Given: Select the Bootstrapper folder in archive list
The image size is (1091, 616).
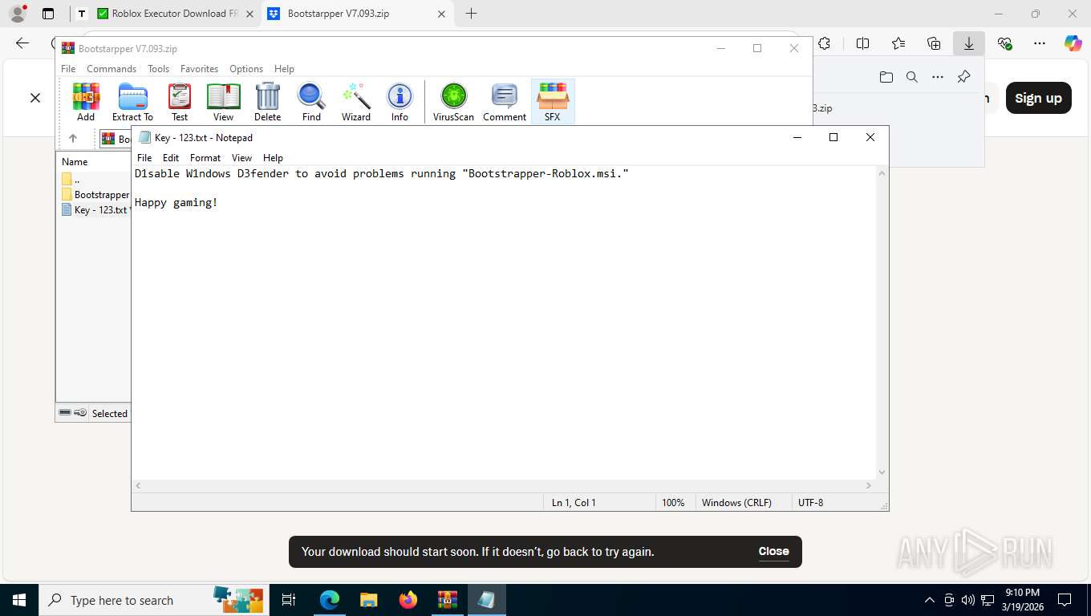Looking at the screenshot, I should pos(95,194).
